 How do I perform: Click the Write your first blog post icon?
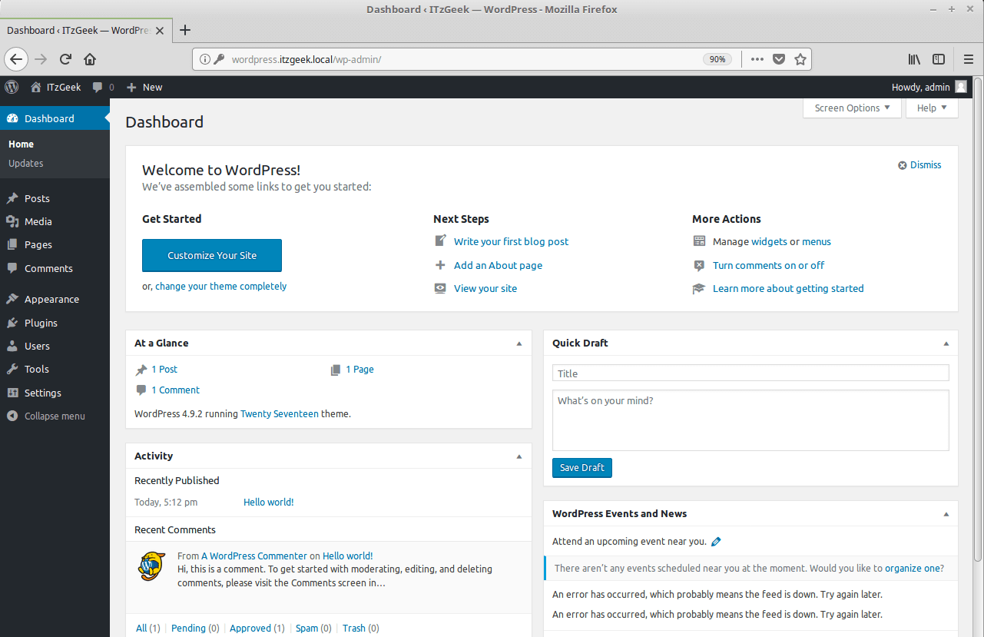coord(440,241)
